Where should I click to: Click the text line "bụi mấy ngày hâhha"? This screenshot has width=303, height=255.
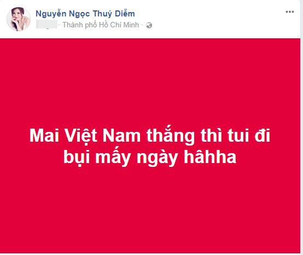150,158
